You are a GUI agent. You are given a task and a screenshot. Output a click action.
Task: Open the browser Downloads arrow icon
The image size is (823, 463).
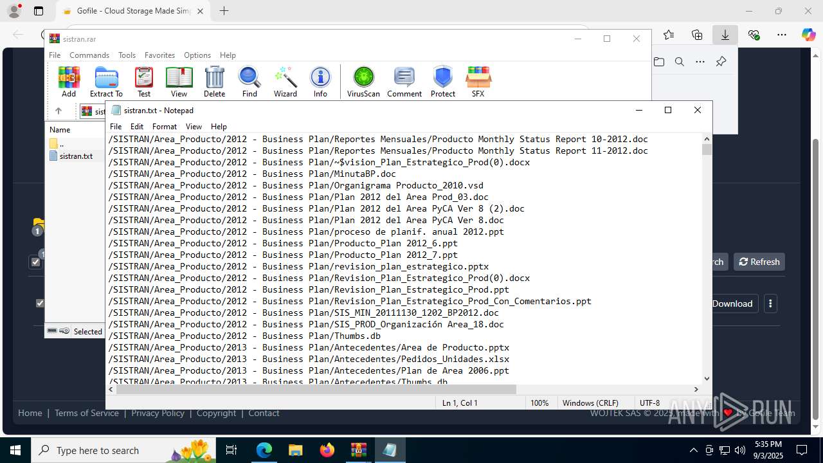[725, 35]
